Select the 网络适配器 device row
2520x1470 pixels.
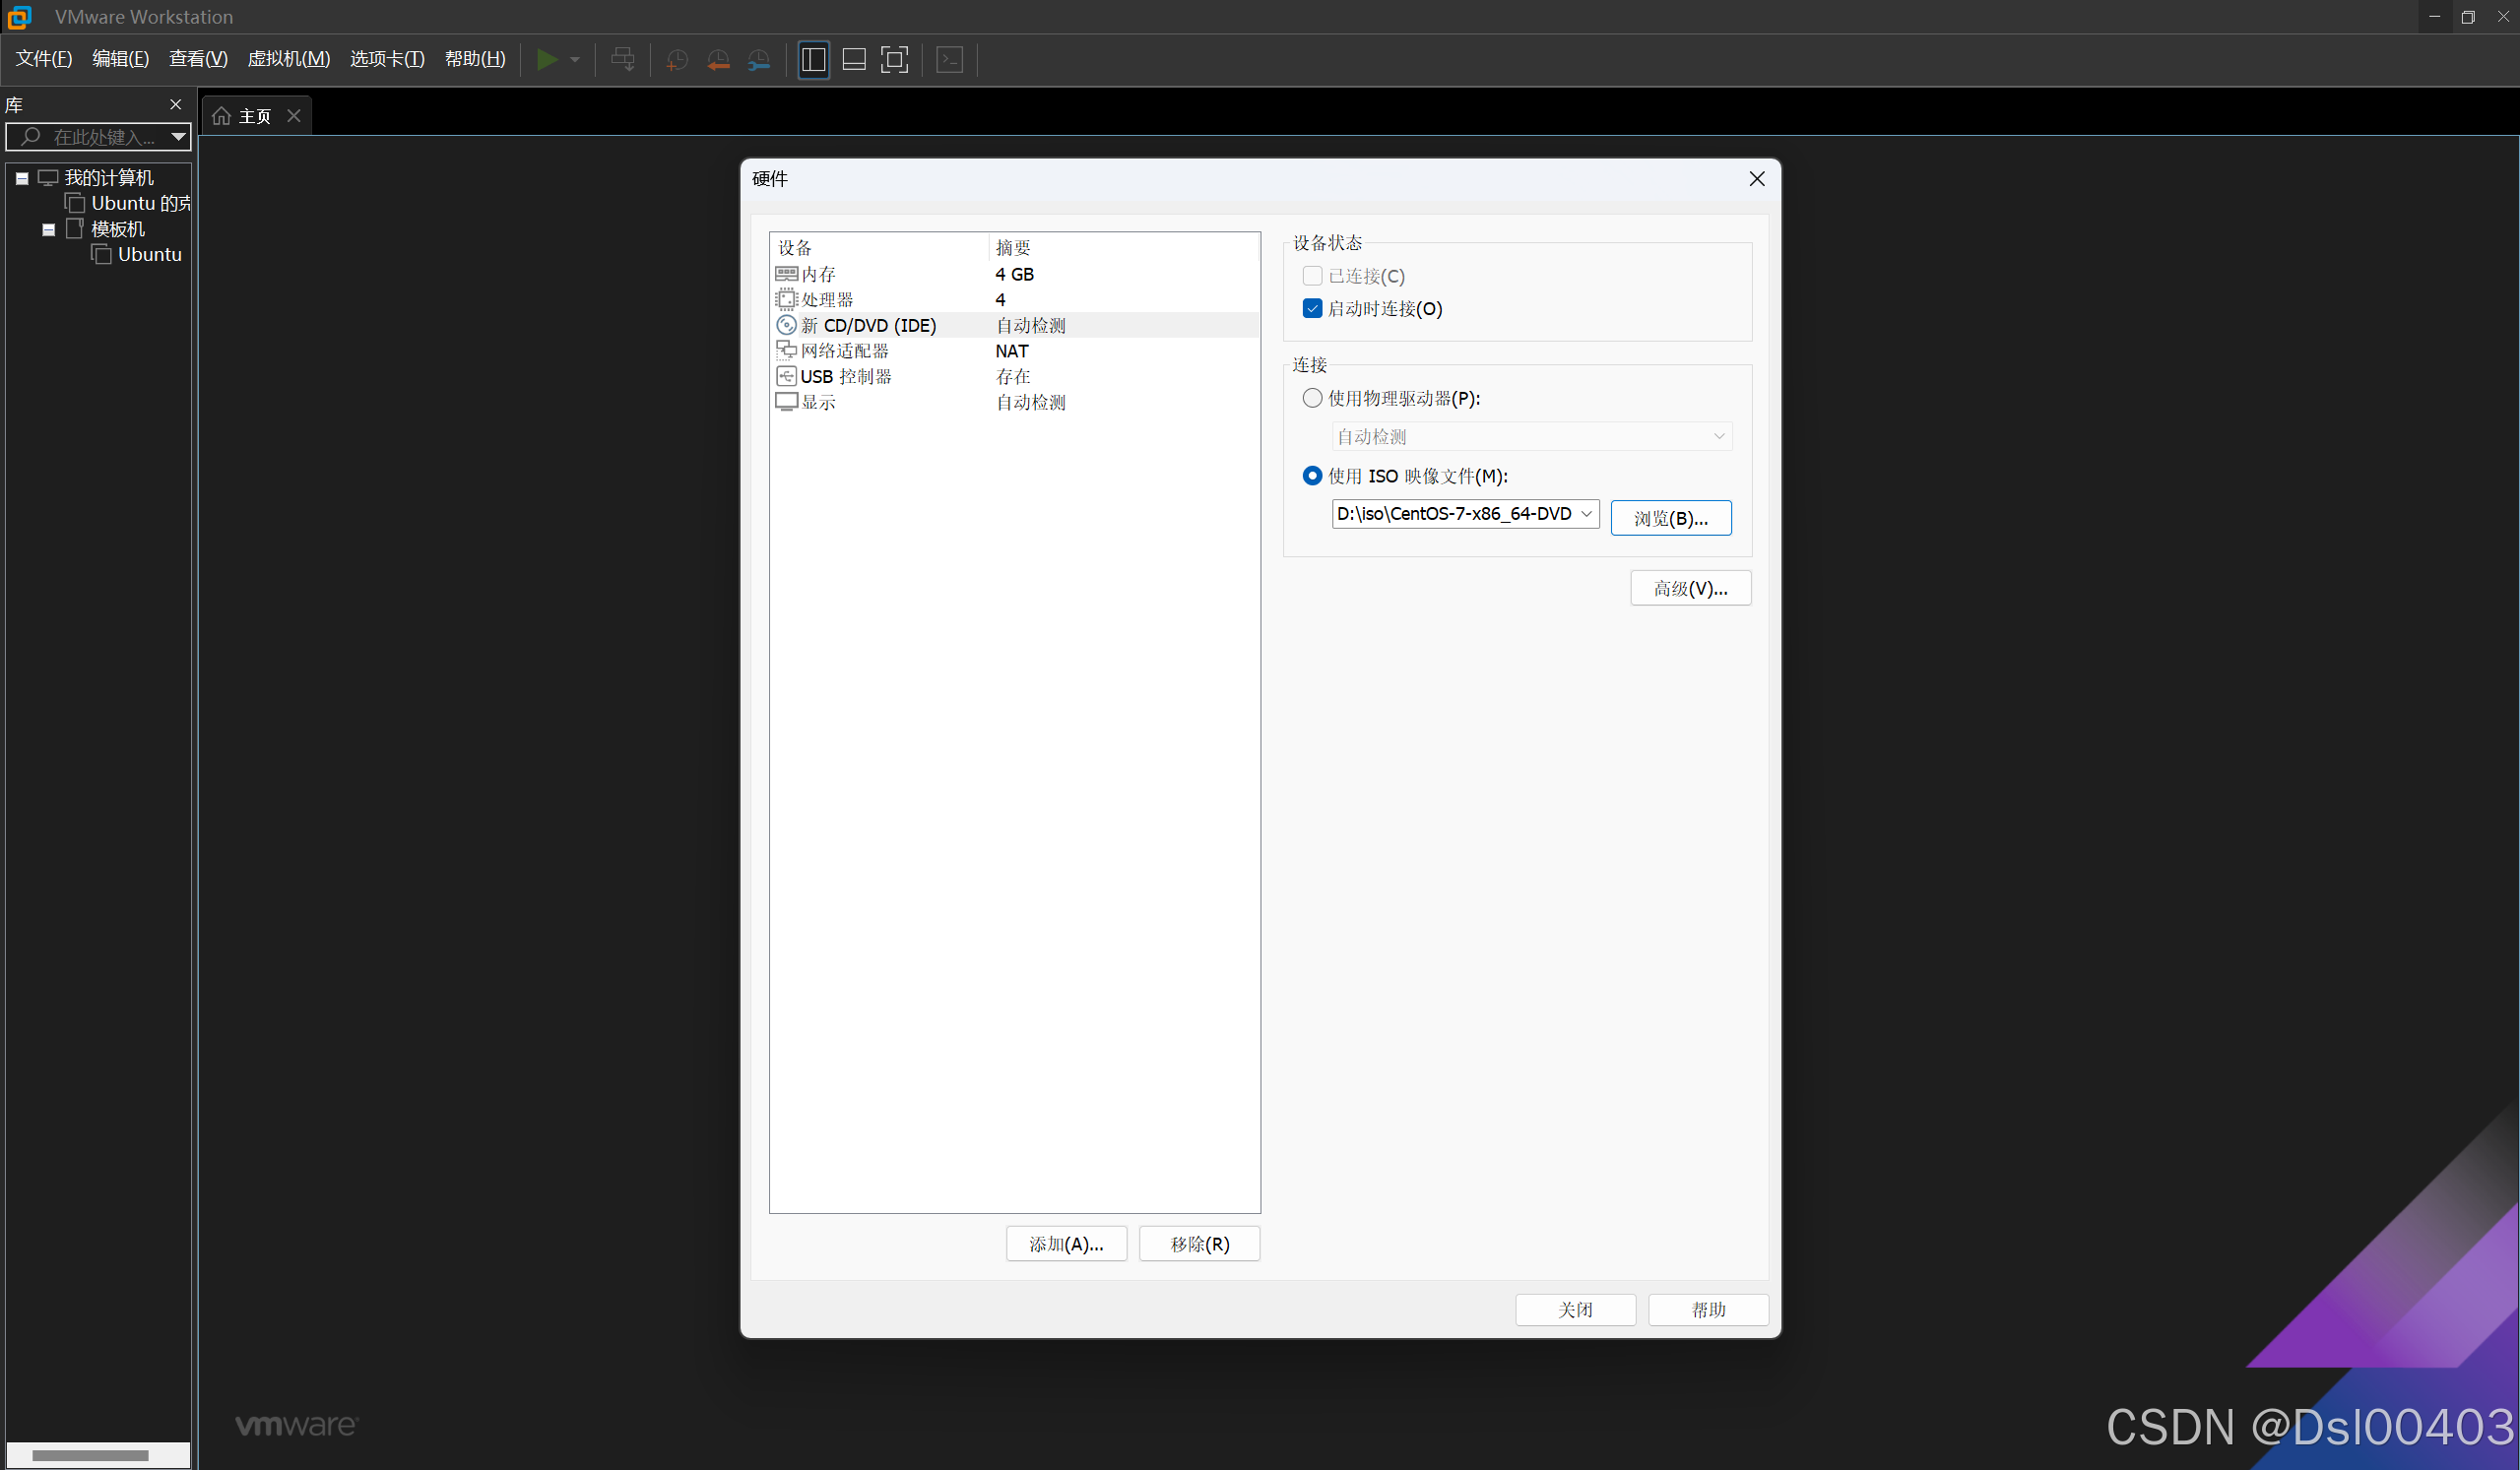point(1015,351)
